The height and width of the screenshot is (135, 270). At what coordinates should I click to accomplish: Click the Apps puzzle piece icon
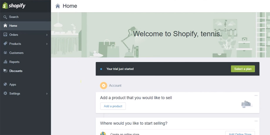[x=5, y=85]
